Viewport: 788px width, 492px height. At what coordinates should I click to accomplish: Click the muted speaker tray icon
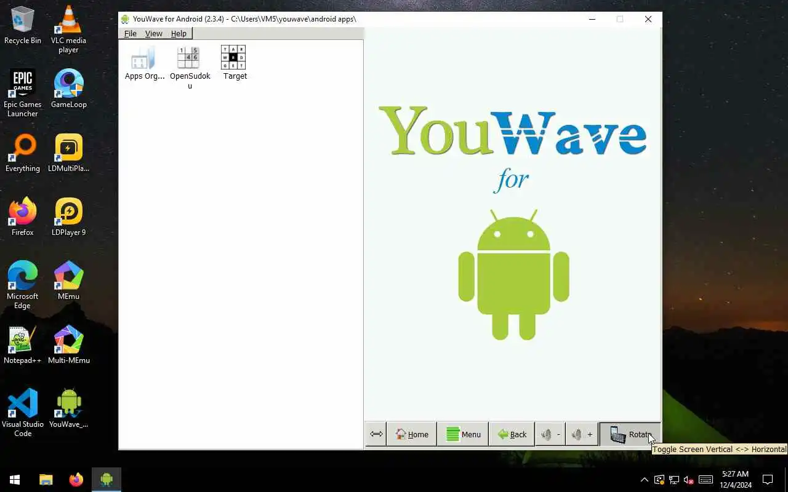click(689, 480)
